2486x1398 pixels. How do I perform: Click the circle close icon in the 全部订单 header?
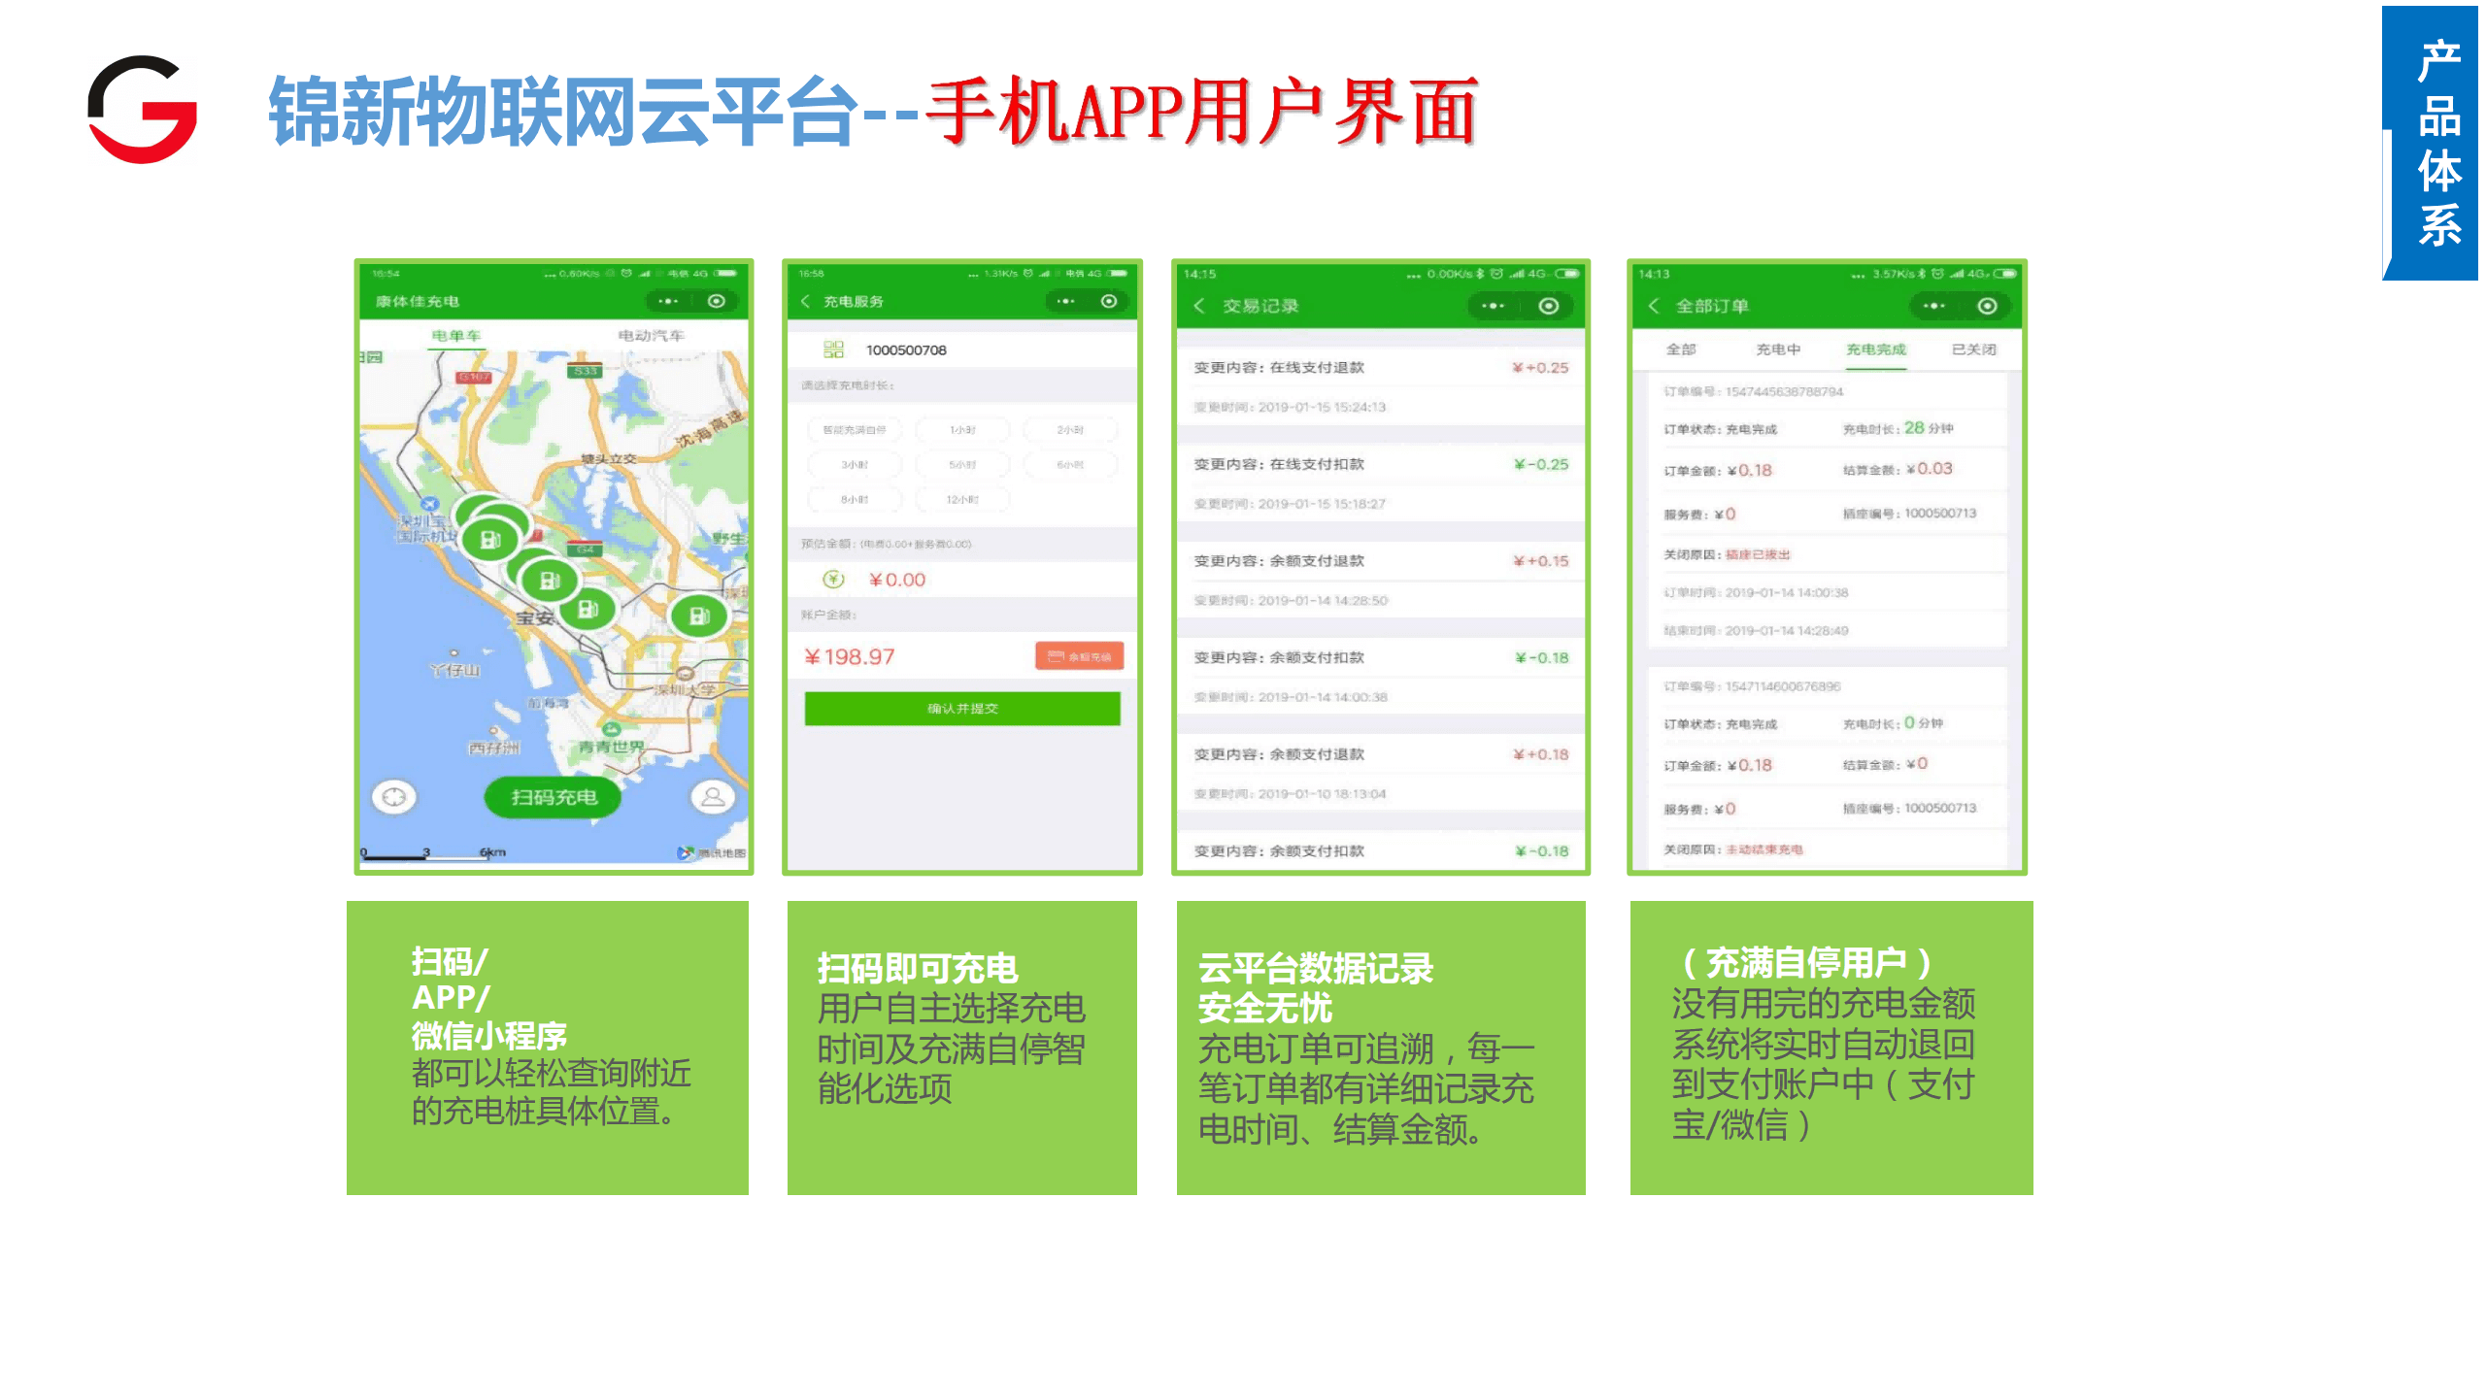(1988, 306)
